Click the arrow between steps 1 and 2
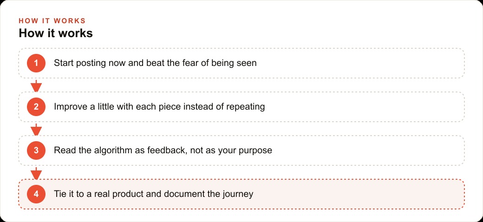483x222 pixels. point(36,86)
